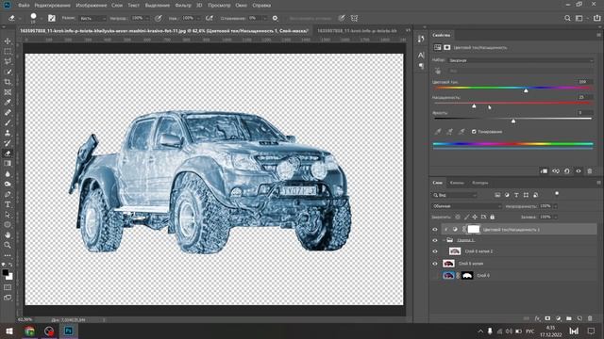Toggle the layer filter on/off switch
604x339 pixels.
click(x=557, y=194)
